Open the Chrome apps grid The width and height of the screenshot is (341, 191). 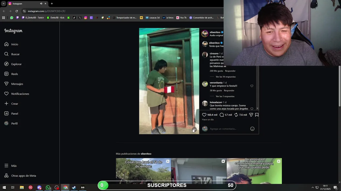3,18
